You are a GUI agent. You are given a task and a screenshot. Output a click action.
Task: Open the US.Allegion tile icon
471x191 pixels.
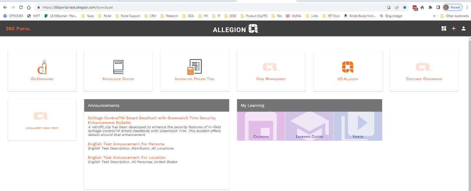348,67
